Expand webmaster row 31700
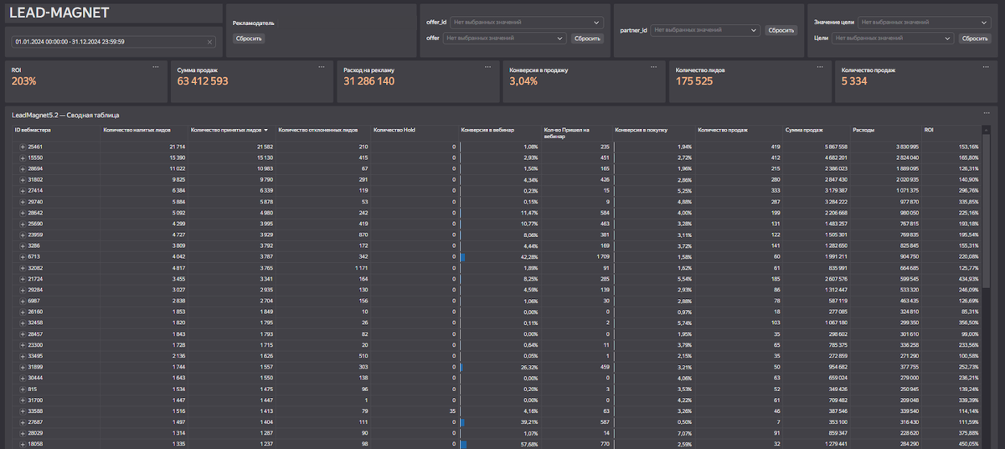The width and height of the screenshot is (1005, 449). coord(23,400)
